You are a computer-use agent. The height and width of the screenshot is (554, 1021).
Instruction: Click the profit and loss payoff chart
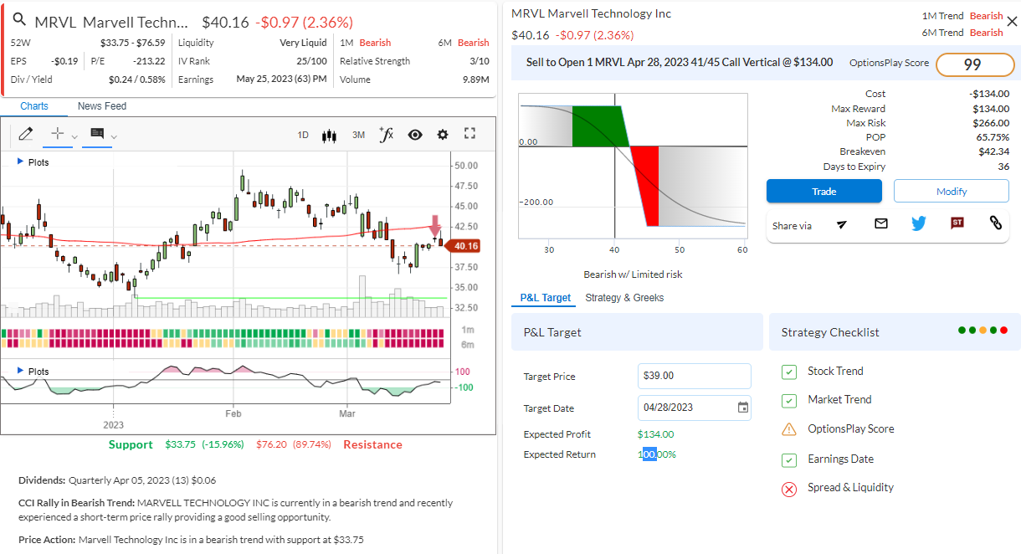(632, 167)
